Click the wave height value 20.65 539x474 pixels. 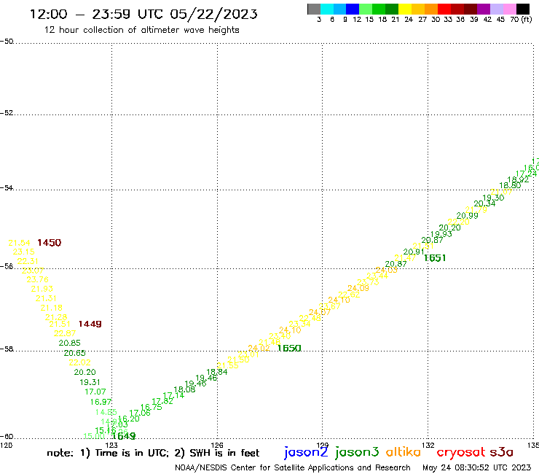pos(74,353)
